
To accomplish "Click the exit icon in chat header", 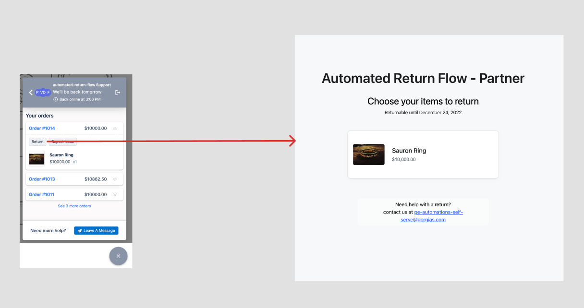I will pos(118,92).
